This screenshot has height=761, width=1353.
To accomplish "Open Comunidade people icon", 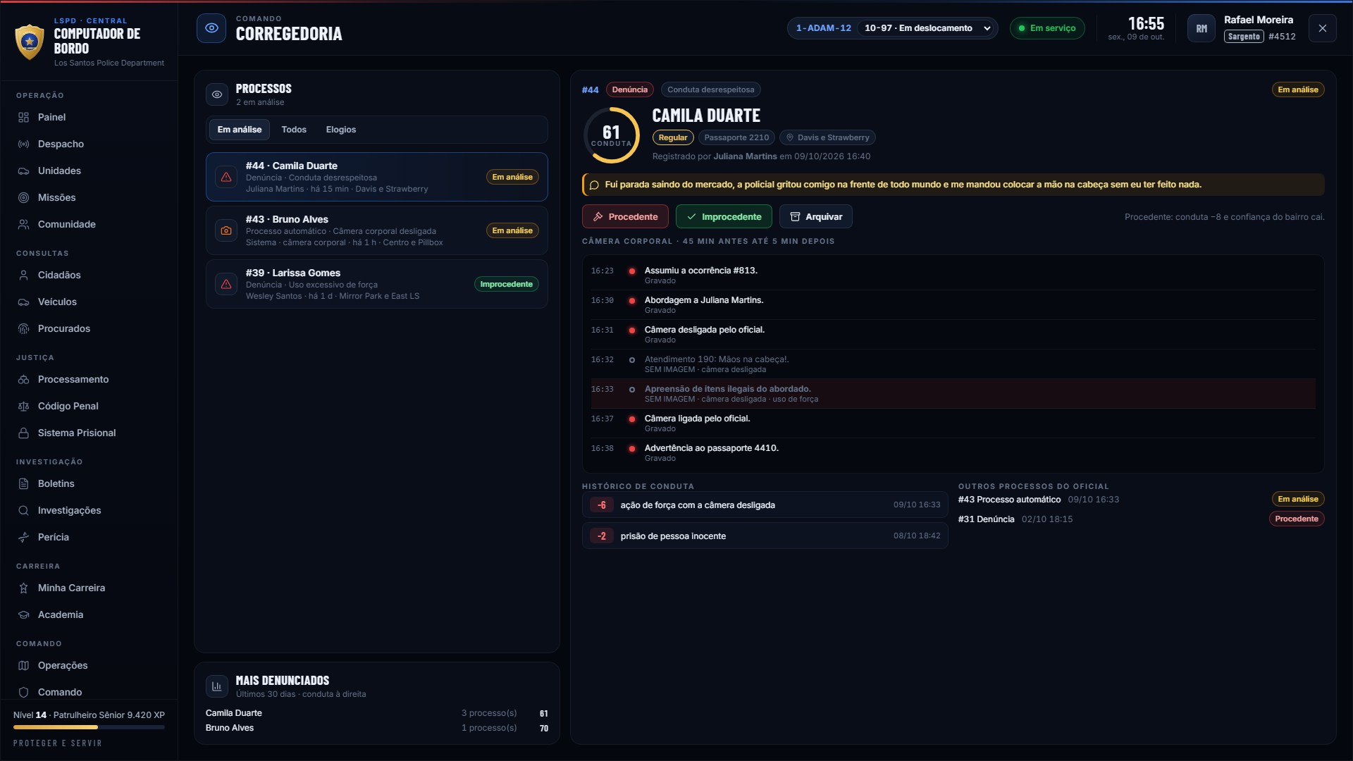I will [23, 224].
